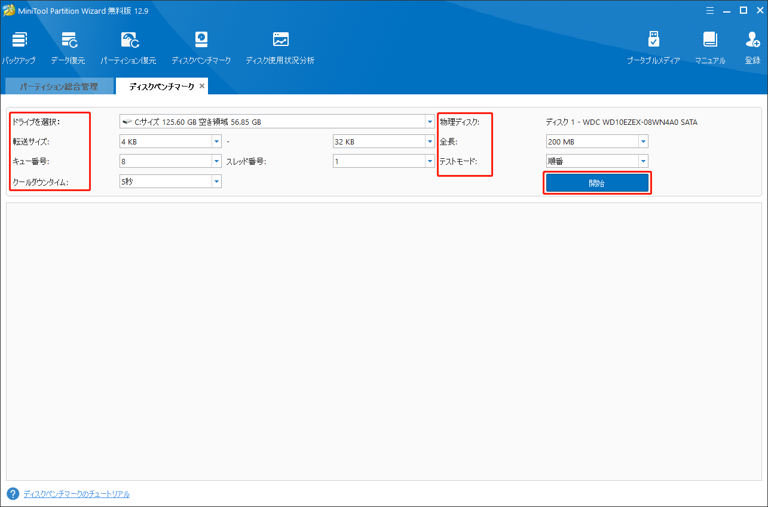Expand the ドライブを選択 drive dropdown

[430, 122]
